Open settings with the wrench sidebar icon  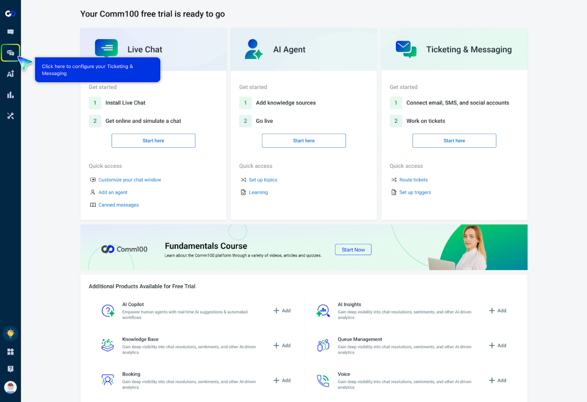pos(11,116)
